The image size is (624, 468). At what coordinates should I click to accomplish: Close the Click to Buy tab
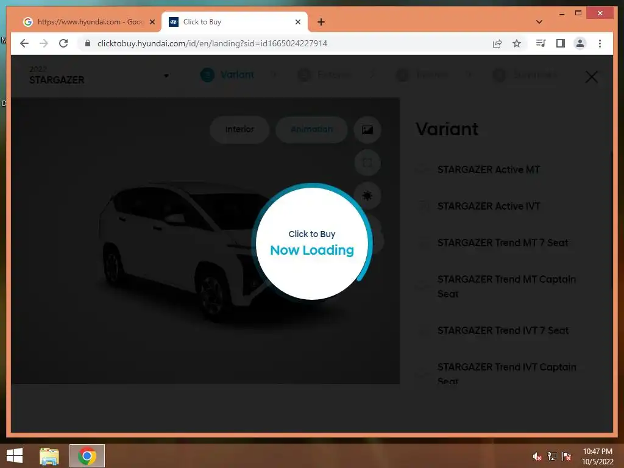click(x=297, y=22)
